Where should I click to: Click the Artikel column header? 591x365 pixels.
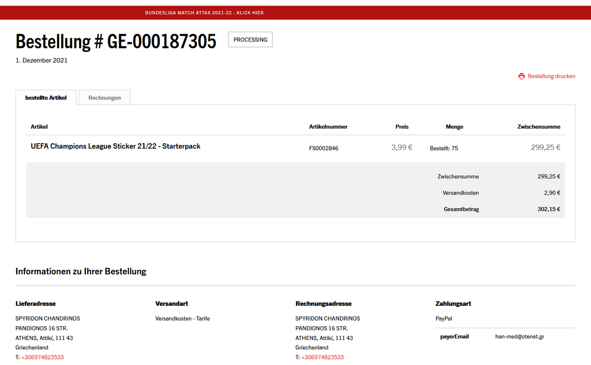pos(39,127)
